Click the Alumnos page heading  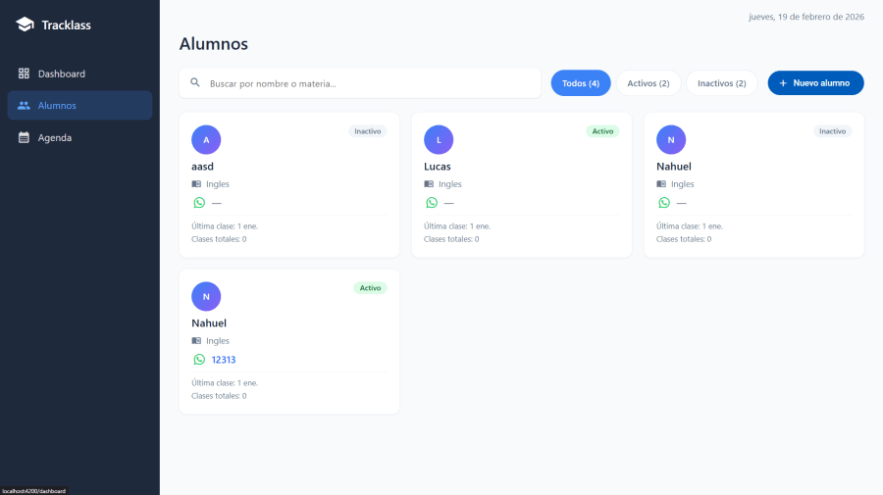214,44
